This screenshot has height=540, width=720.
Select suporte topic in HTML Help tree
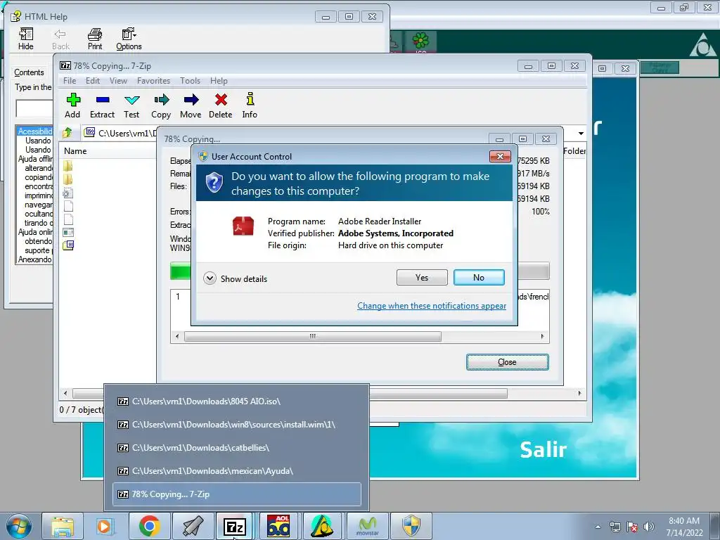(x=39, y=250)
